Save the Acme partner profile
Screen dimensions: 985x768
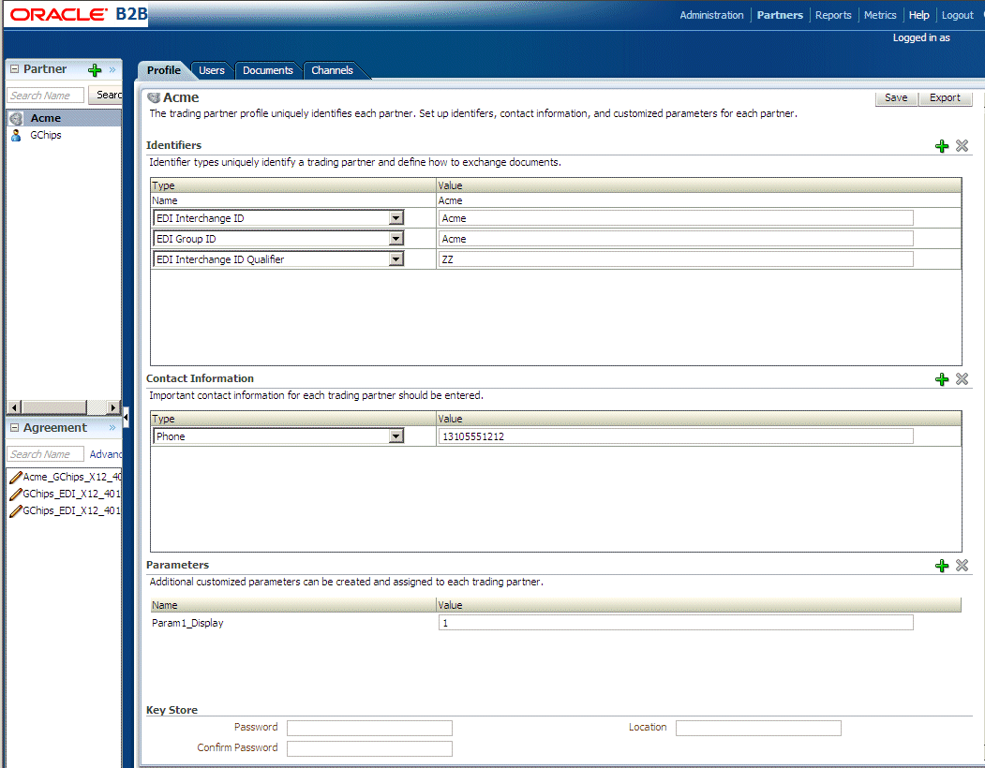tap(896, 97)
